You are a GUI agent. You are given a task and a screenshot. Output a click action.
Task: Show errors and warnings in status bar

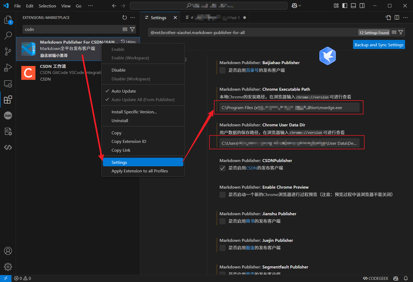pos(23,278)
